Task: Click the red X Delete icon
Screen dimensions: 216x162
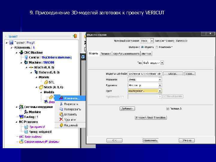Action: [61, 119]
